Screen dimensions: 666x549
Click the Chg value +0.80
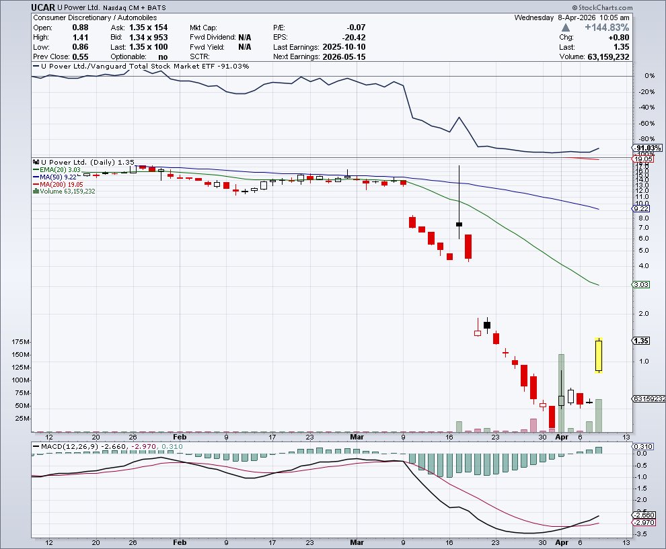coord(618,38)
